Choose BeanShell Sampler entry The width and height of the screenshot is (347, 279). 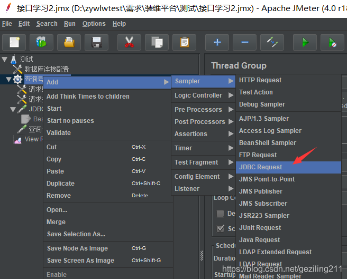click(x=289, y=143)
